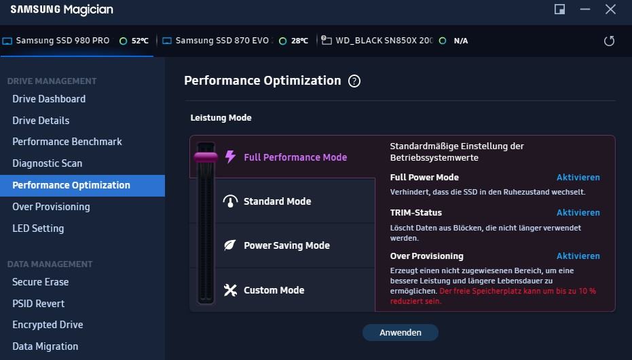The image size is (632, 360).
Task: Click the red free-space warning text
Action: pos(493,296)
